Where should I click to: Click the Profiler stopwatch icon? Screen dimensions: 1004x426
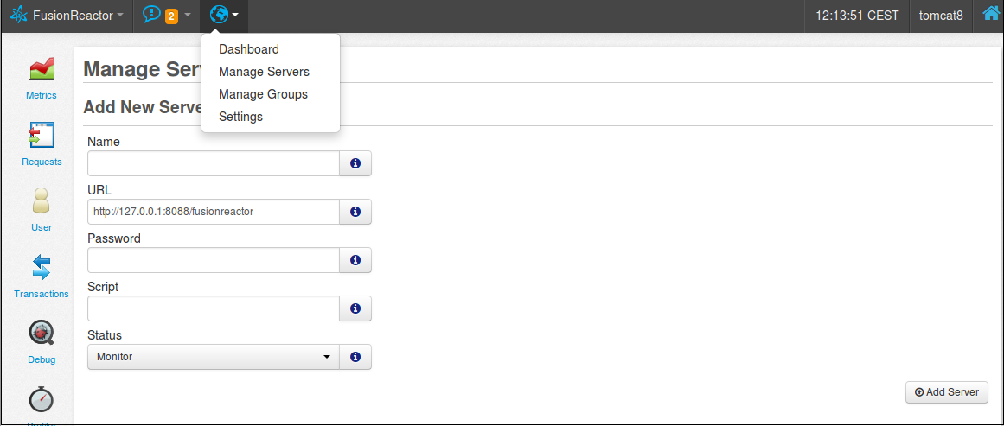(42, 399)
